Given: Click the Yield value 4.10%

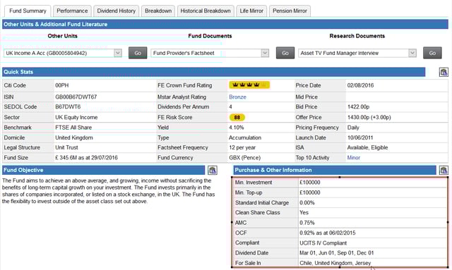Looking at the screenshot, I should pos(237,128).
